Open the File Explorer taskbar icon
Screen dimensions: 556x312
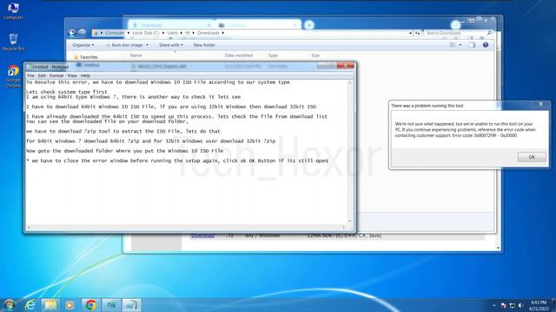tap(50, 305)
